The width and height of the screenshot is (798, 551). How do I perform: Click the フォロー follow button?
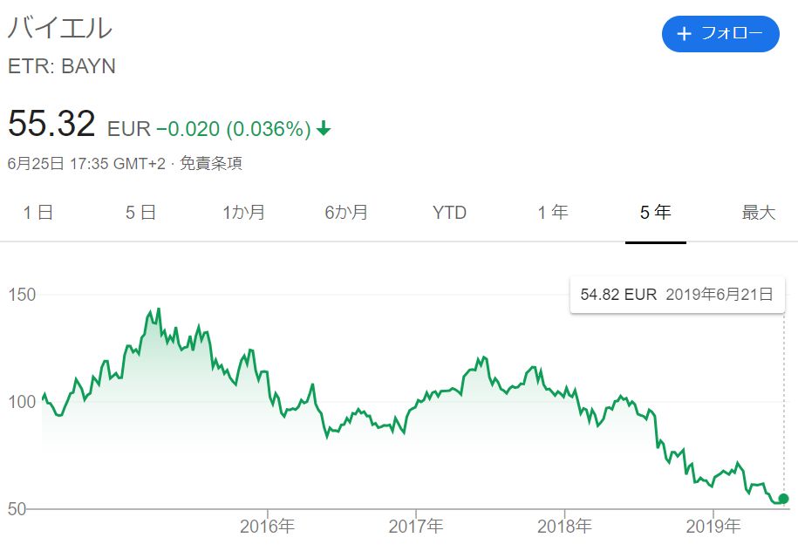(720, 34)
